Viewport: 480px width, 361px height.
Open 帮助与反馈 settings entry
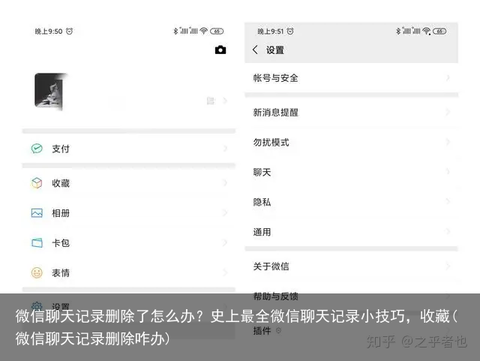coord(352,296)
